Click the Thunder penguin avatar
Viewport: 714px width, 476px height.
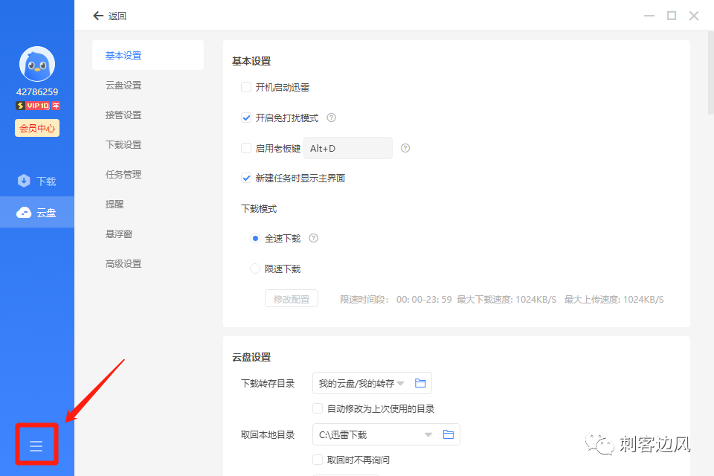point(36,65)
